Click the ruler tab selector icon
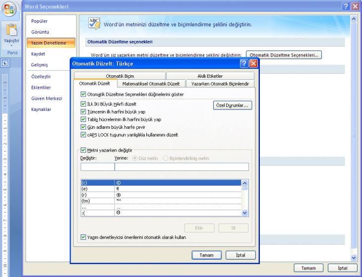This screenshot has width=362, height=277. point(5,63)
